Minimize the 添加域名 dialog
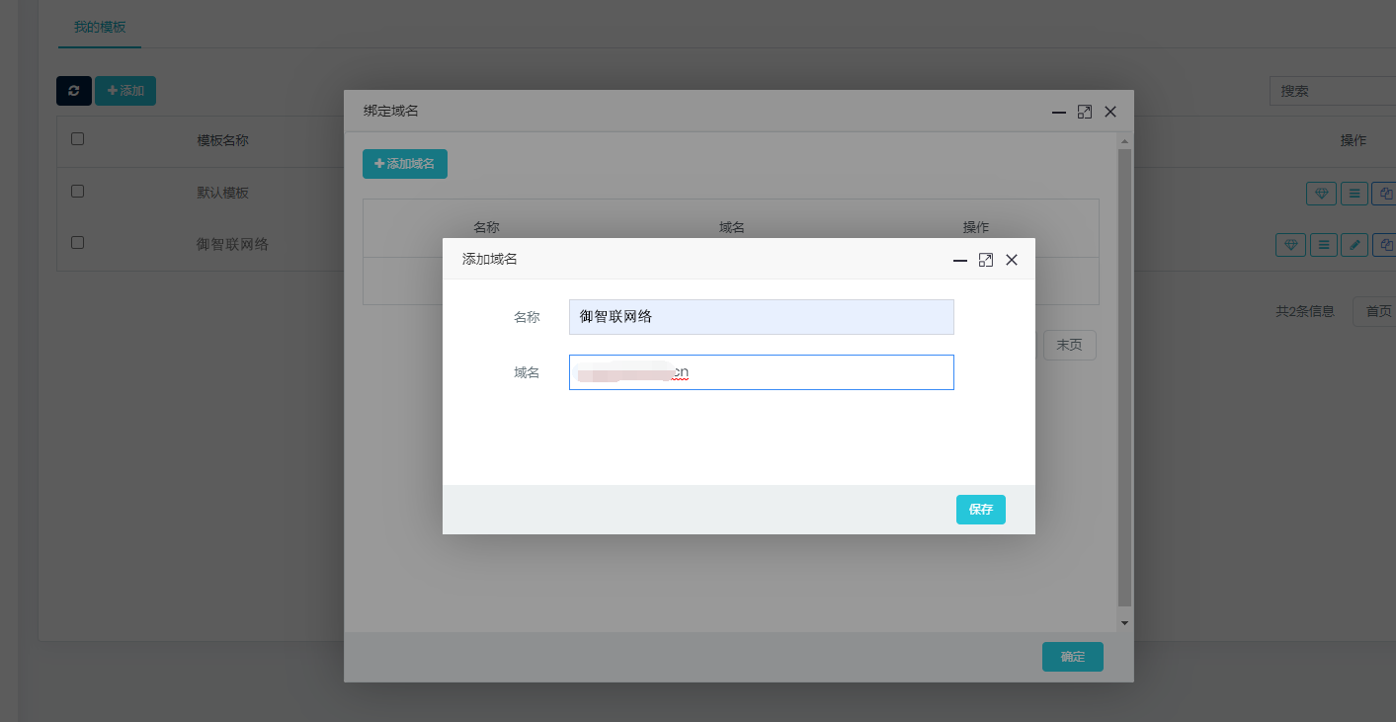Image resolution: width=1396 pixels, height=722 pixels. 959,260
